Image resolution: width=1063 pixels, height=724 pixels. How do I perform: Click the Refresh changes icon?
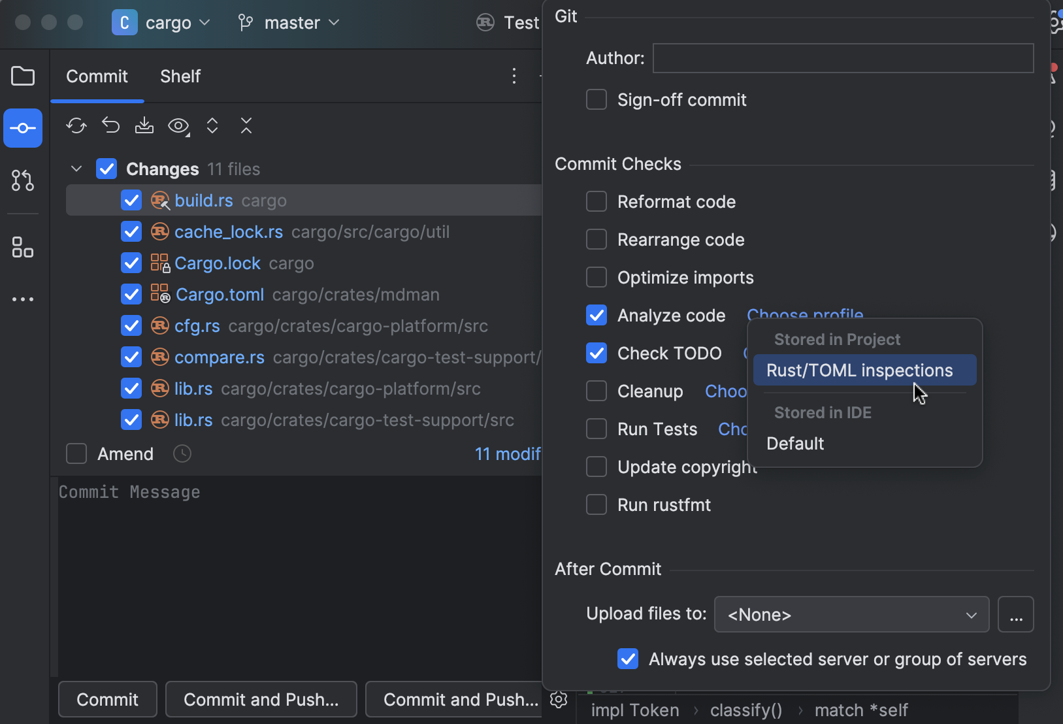(76, 125)
